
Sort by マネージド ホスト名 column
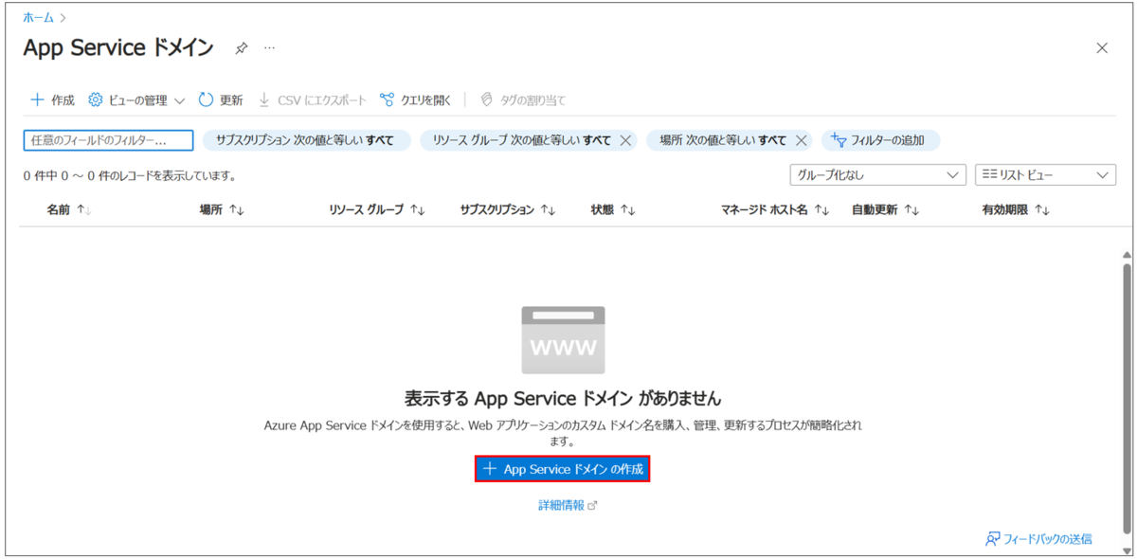pos(775,210)
